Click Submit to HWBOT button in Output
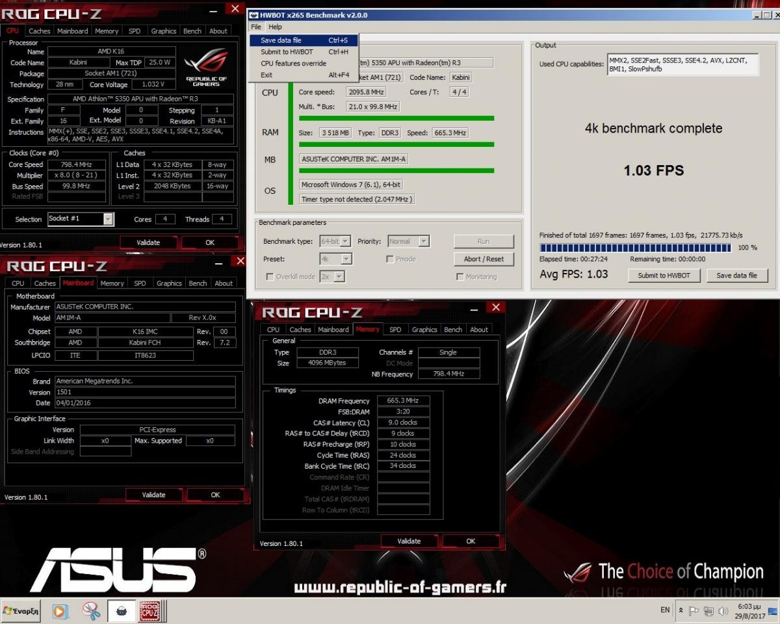This screenshot has width=780, height=624. 664,276
